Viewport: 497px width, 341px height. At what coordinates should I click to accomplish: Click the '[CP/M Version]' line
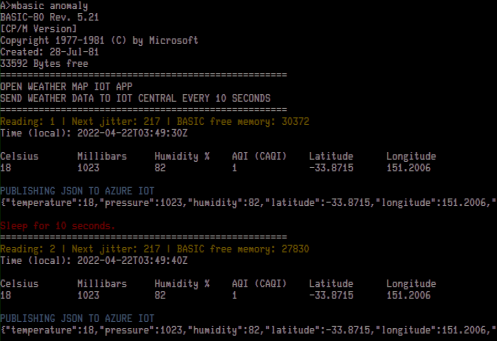(x=38, y=29)
